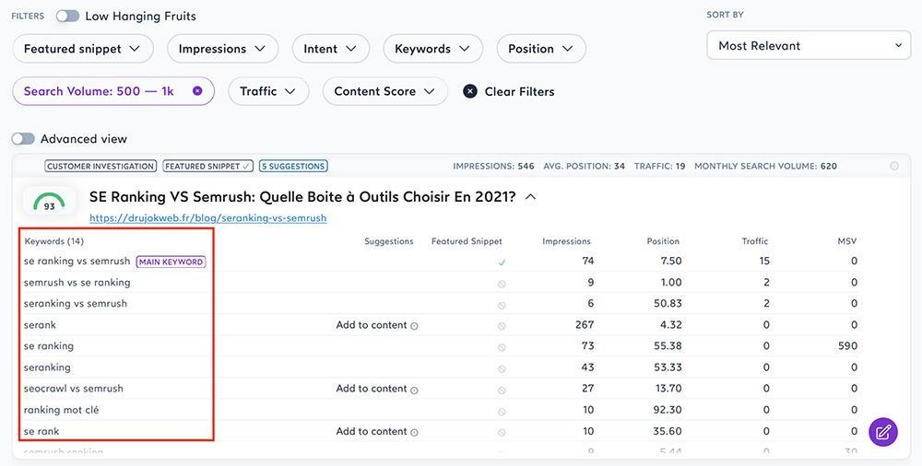Click the keyword se ranking vs semrush

pyautogui.click(x=77, y=261)
